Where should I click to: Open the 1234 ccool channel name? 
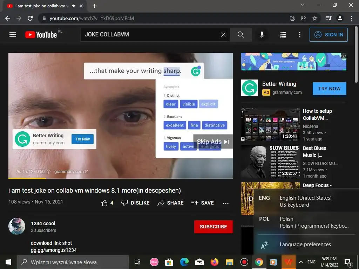43,223
